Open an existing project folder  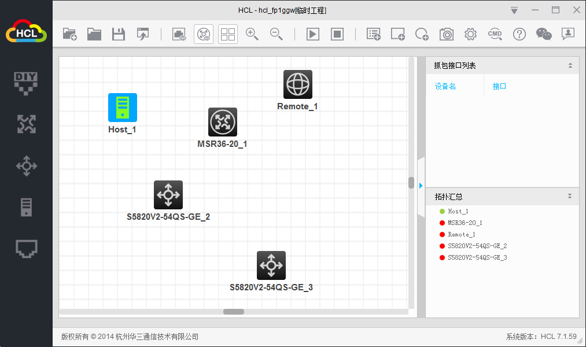click(x=94, y=34)
